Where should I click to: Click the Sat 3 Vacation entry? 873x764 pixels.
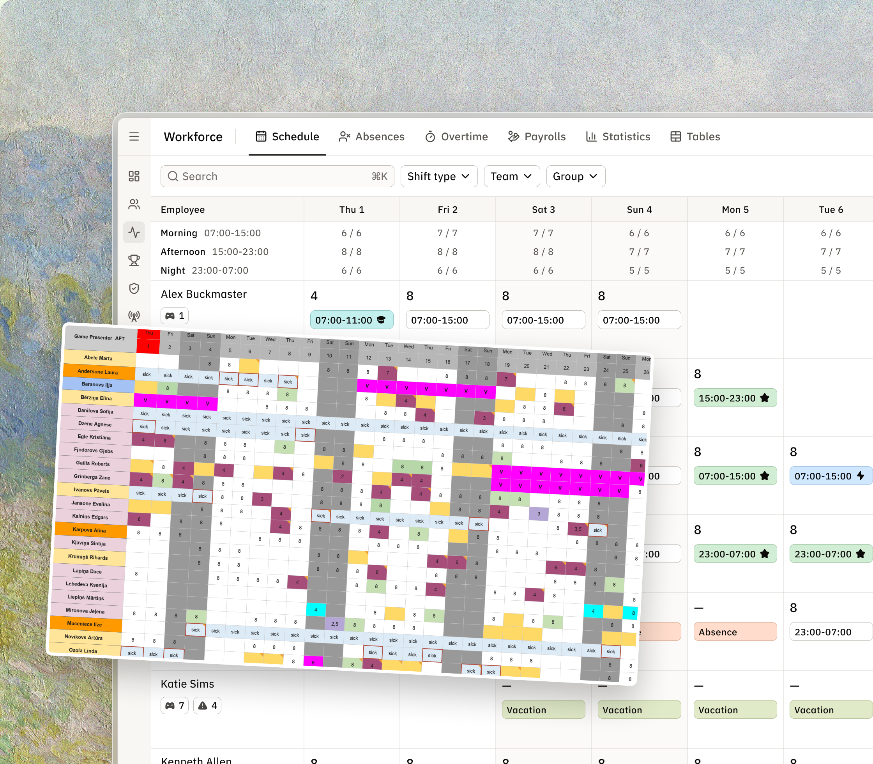pos(544,710)
